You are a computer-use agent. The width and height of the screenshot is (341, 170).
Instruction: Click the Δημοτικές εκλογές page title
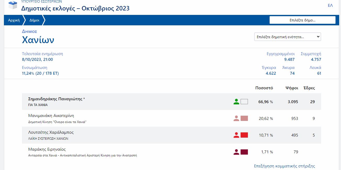75,8
